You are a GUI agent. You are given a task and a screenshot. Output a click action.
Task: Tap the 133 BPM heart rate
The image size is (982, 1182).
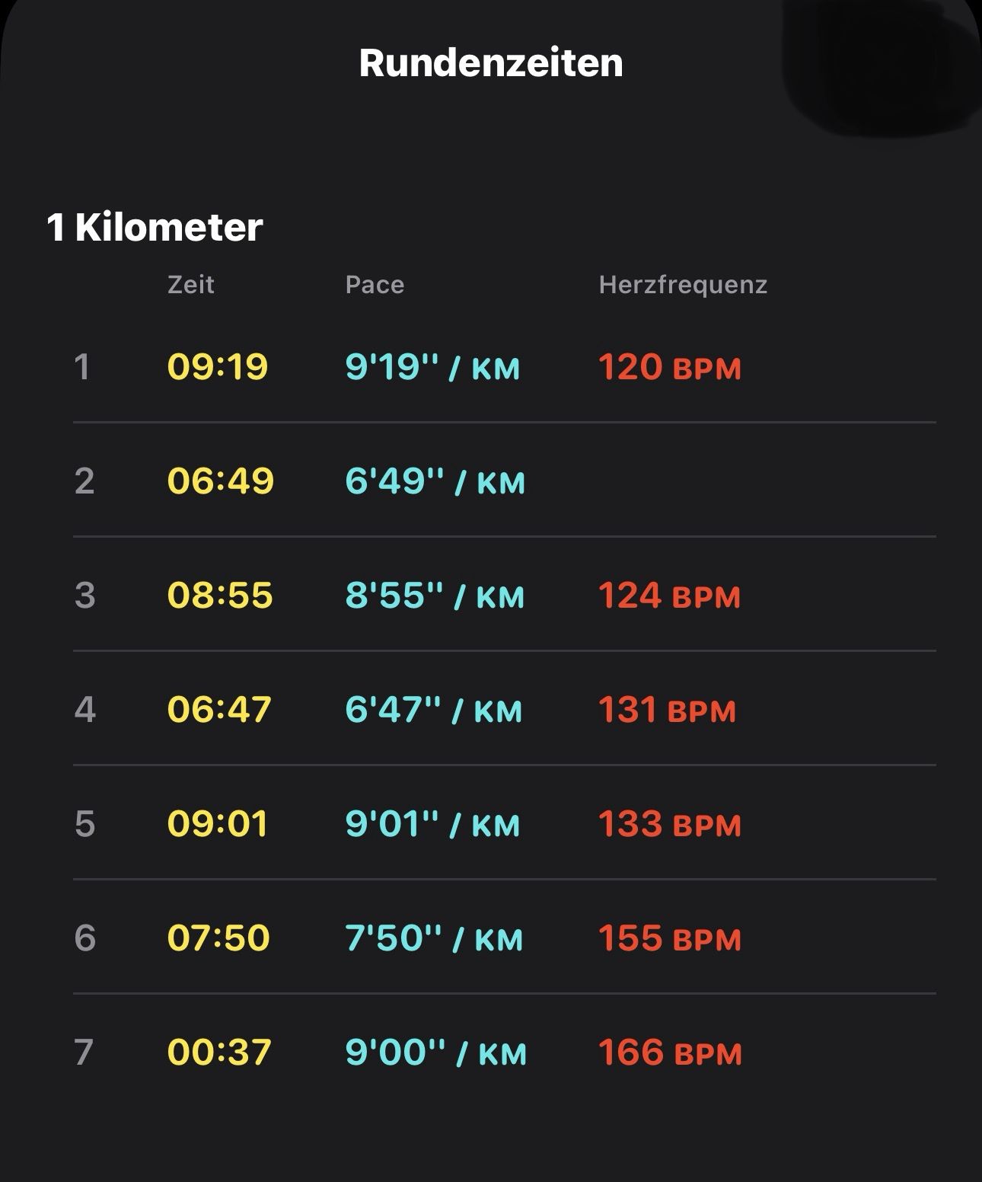[x=670, y=823]
